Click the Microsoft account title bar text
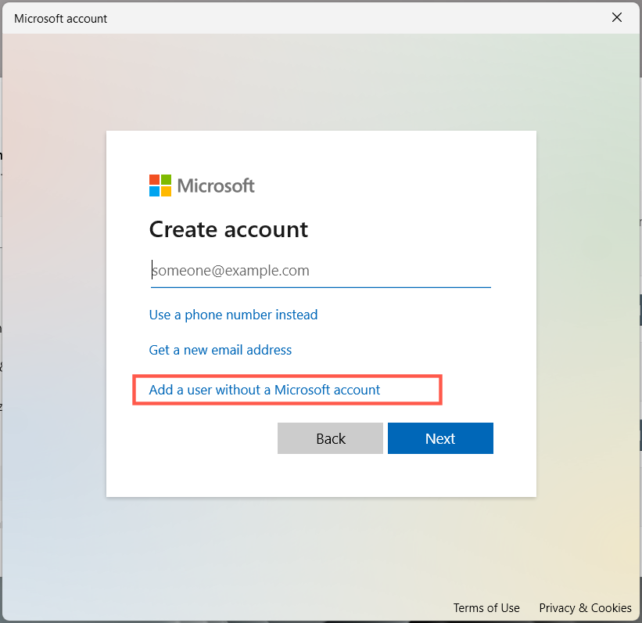The image size is (642, 623). click(x=61, y=18)
